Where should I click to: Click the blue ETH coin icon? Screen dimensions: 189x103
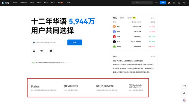click(x=114, y=32)
